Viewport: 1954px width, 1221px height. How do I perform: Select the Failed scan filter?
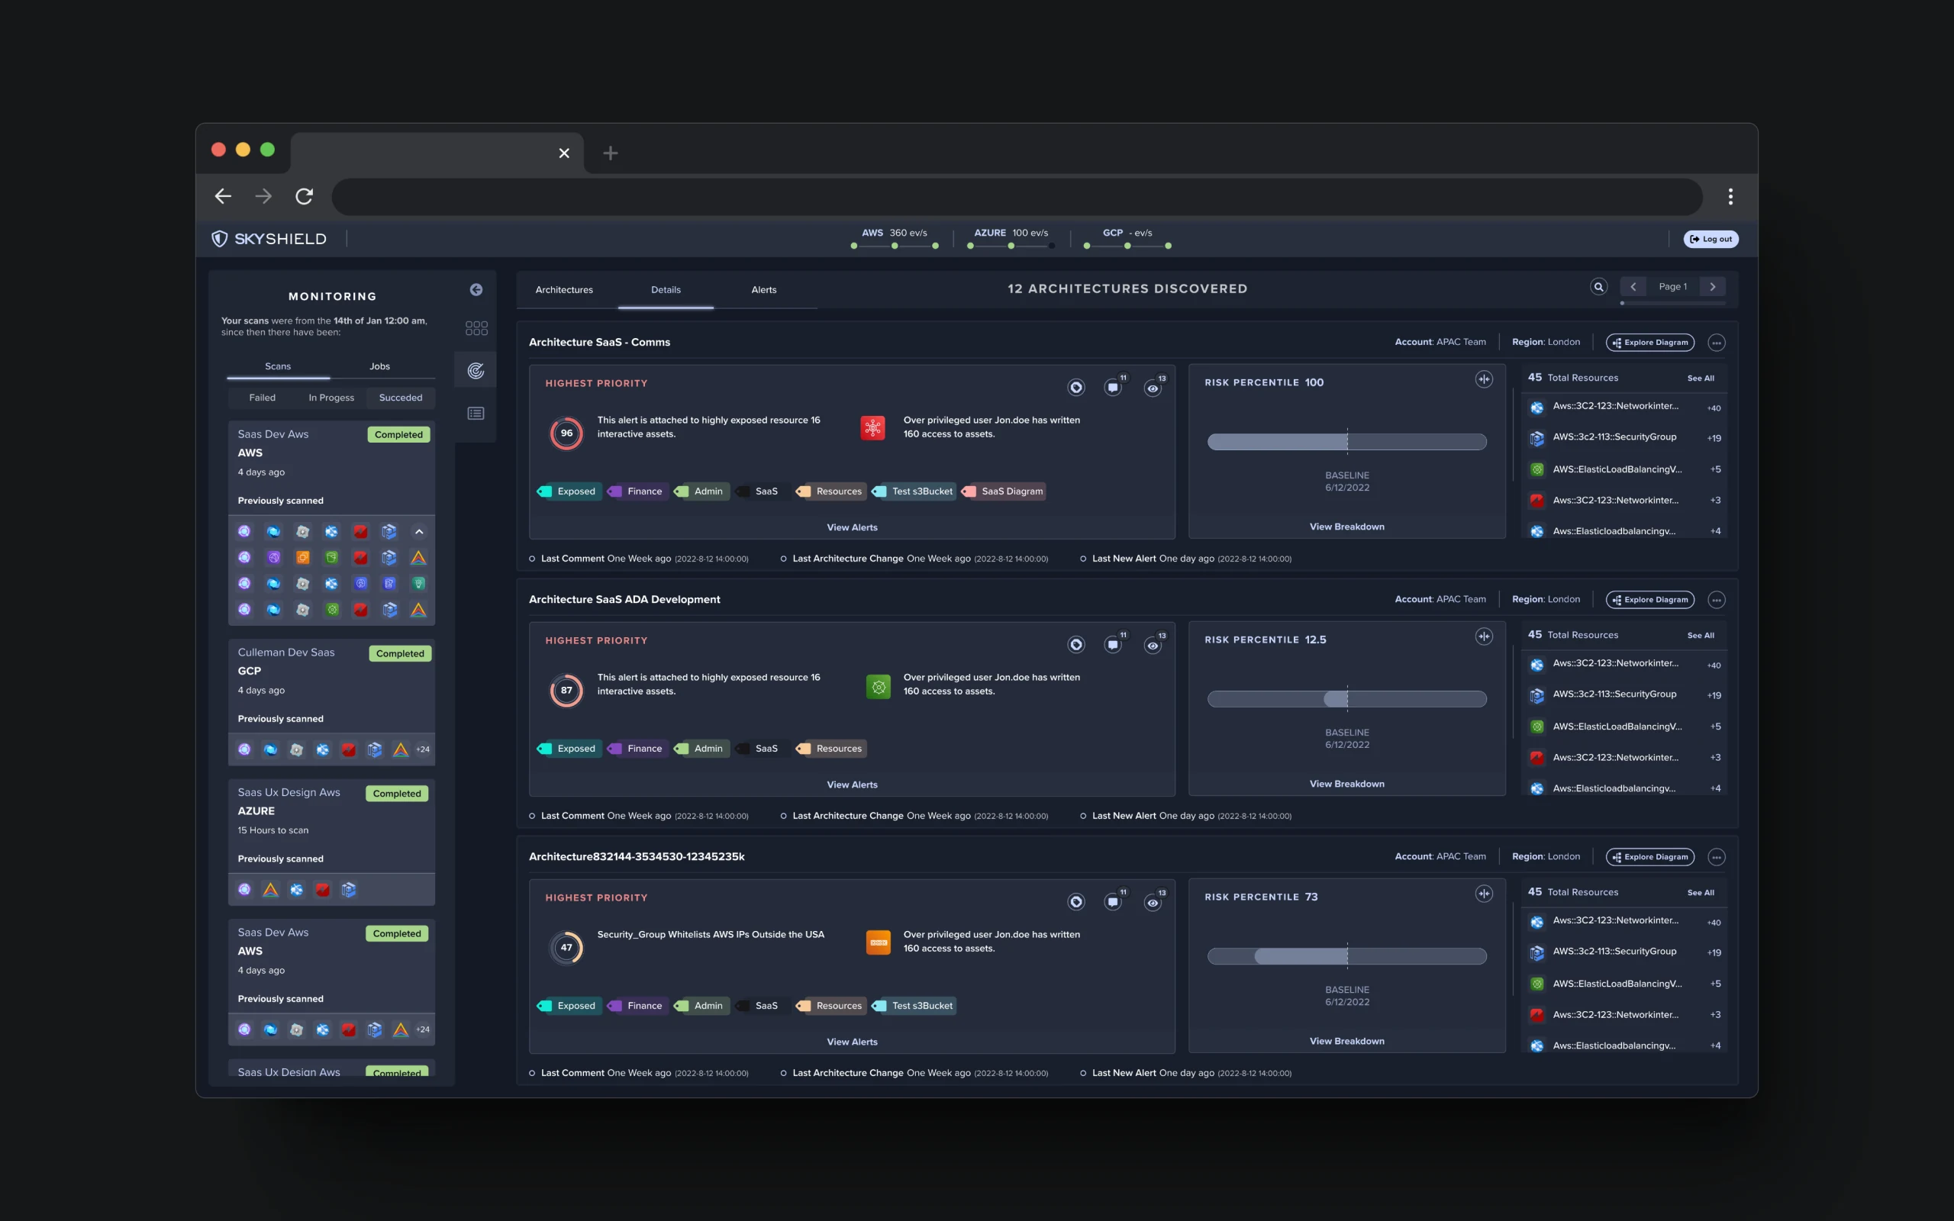pyautogui.click(x=263, y=398)
